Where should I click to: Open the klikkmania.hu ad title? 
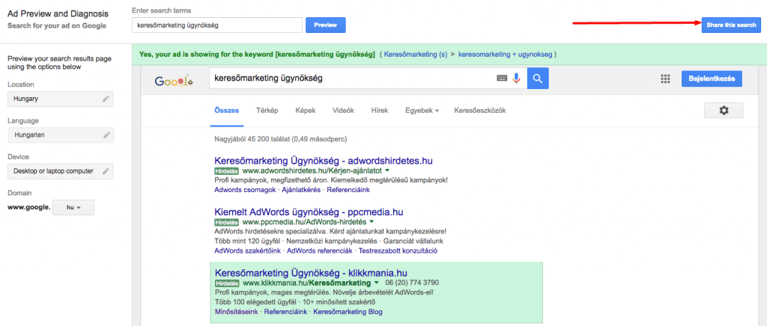click(311, 273)
